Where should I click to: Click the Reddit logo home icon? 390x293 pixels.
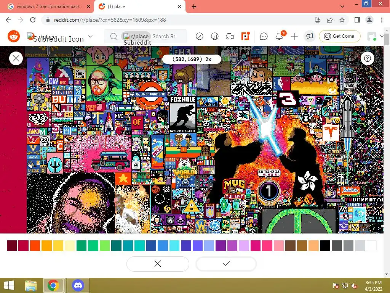click(x=14, y=36)
